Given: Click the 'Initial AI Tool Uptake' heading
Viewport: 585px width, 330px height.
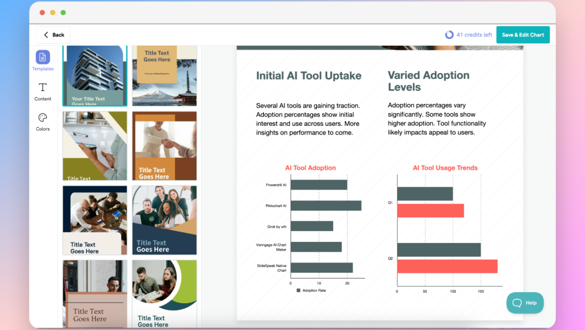Looking at the screenshot, I should coord(308,76).
